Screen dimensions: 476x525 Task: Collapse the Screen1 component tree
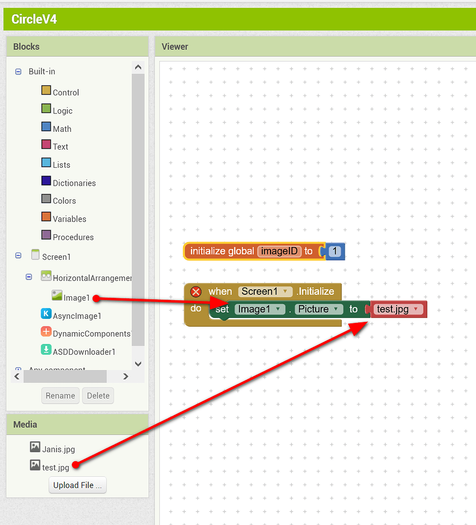coord(18,255)
